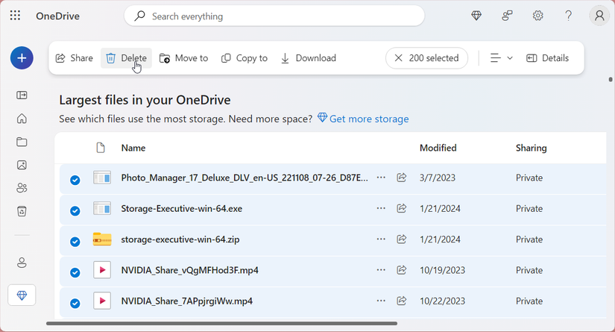Clear the 200 selected items
The width and height of the screenshot is (615, 332).
click(x=426, y=58)
